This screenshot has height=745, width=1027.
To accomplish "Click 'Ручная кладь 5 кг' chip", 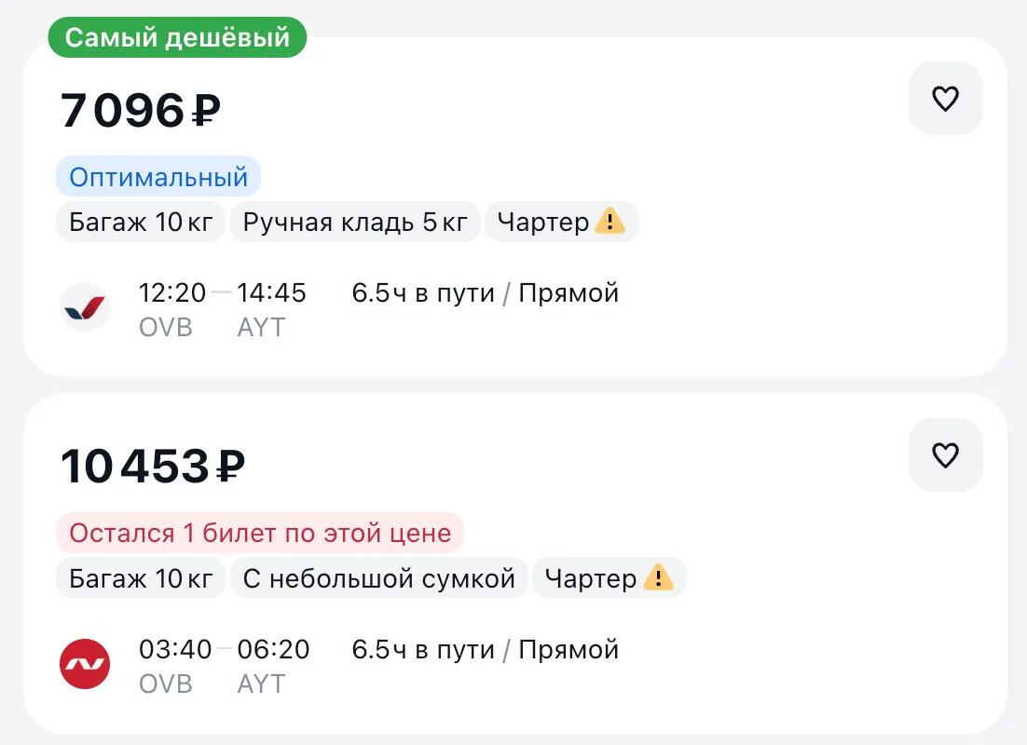I will 355,222.
